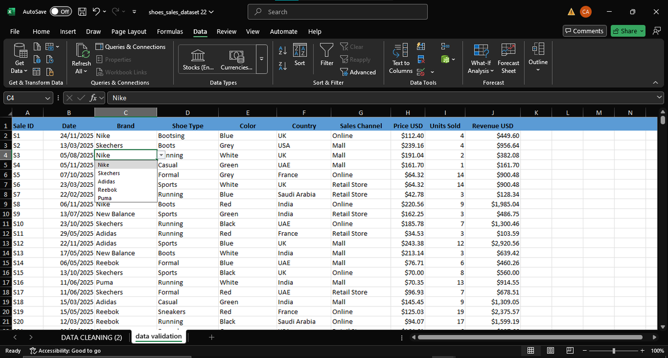Select the Currencies data type
Image resolution: width=668 pixels, height=358 pixels.
point(236,59)
